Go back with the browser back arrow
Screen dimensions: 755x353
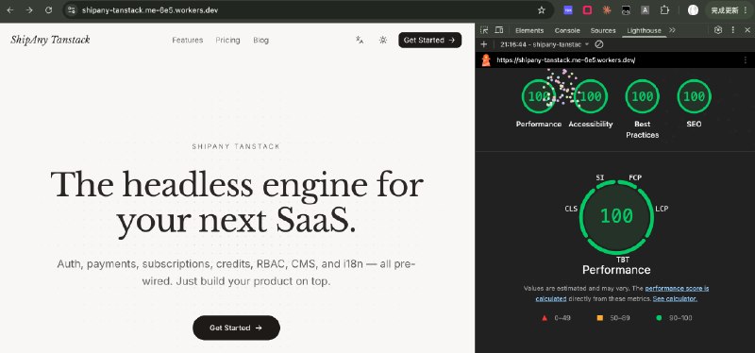10,9
